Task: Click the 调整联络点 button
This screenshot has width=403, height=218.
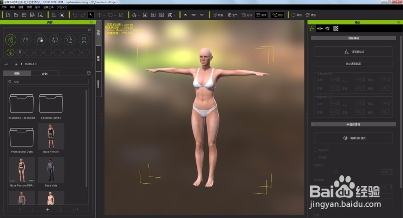Action: pos(353,52)
